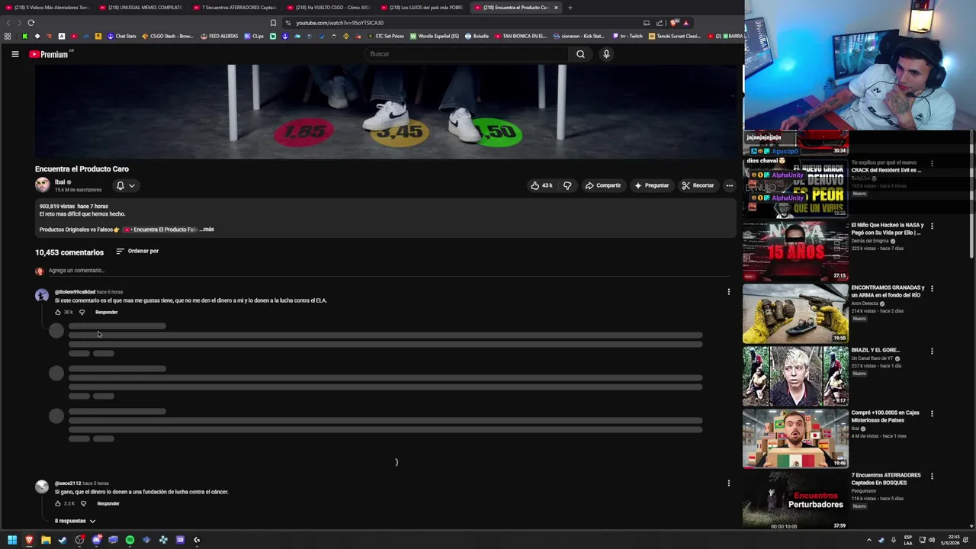
Task: Open the video's more actions menu
Action: tap(730, 185)
